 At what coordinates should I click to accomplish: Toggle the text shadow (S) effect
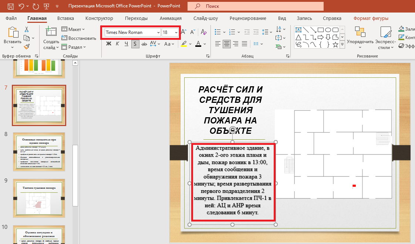coord(135,44)
